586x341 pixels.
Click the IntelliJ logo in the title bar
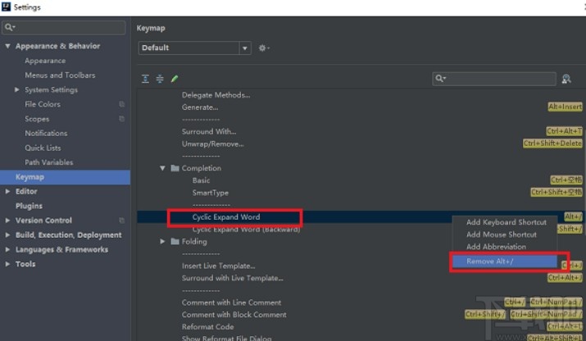[6, 7]
